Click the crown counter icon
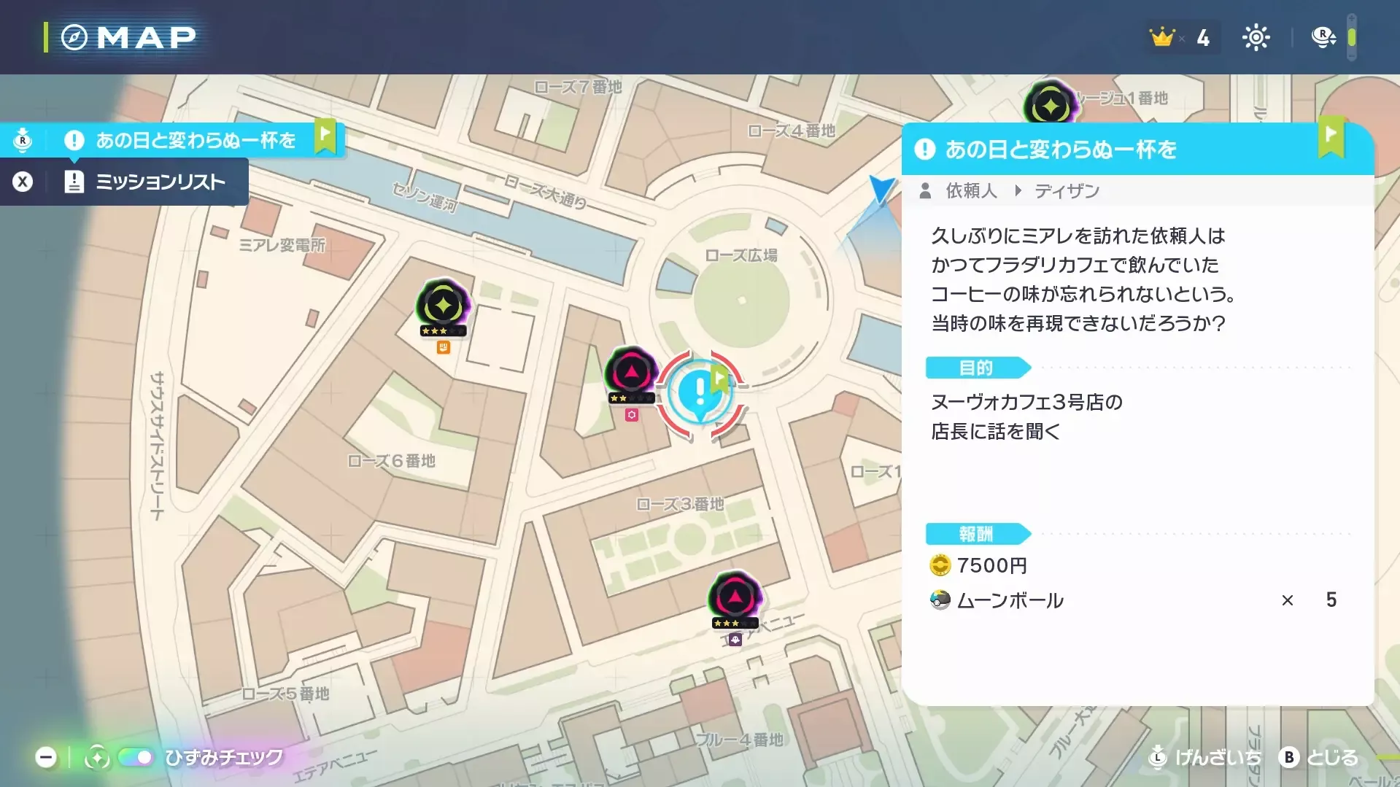The height and width of the screenshot is (787, 1400). coord(1164,36)
